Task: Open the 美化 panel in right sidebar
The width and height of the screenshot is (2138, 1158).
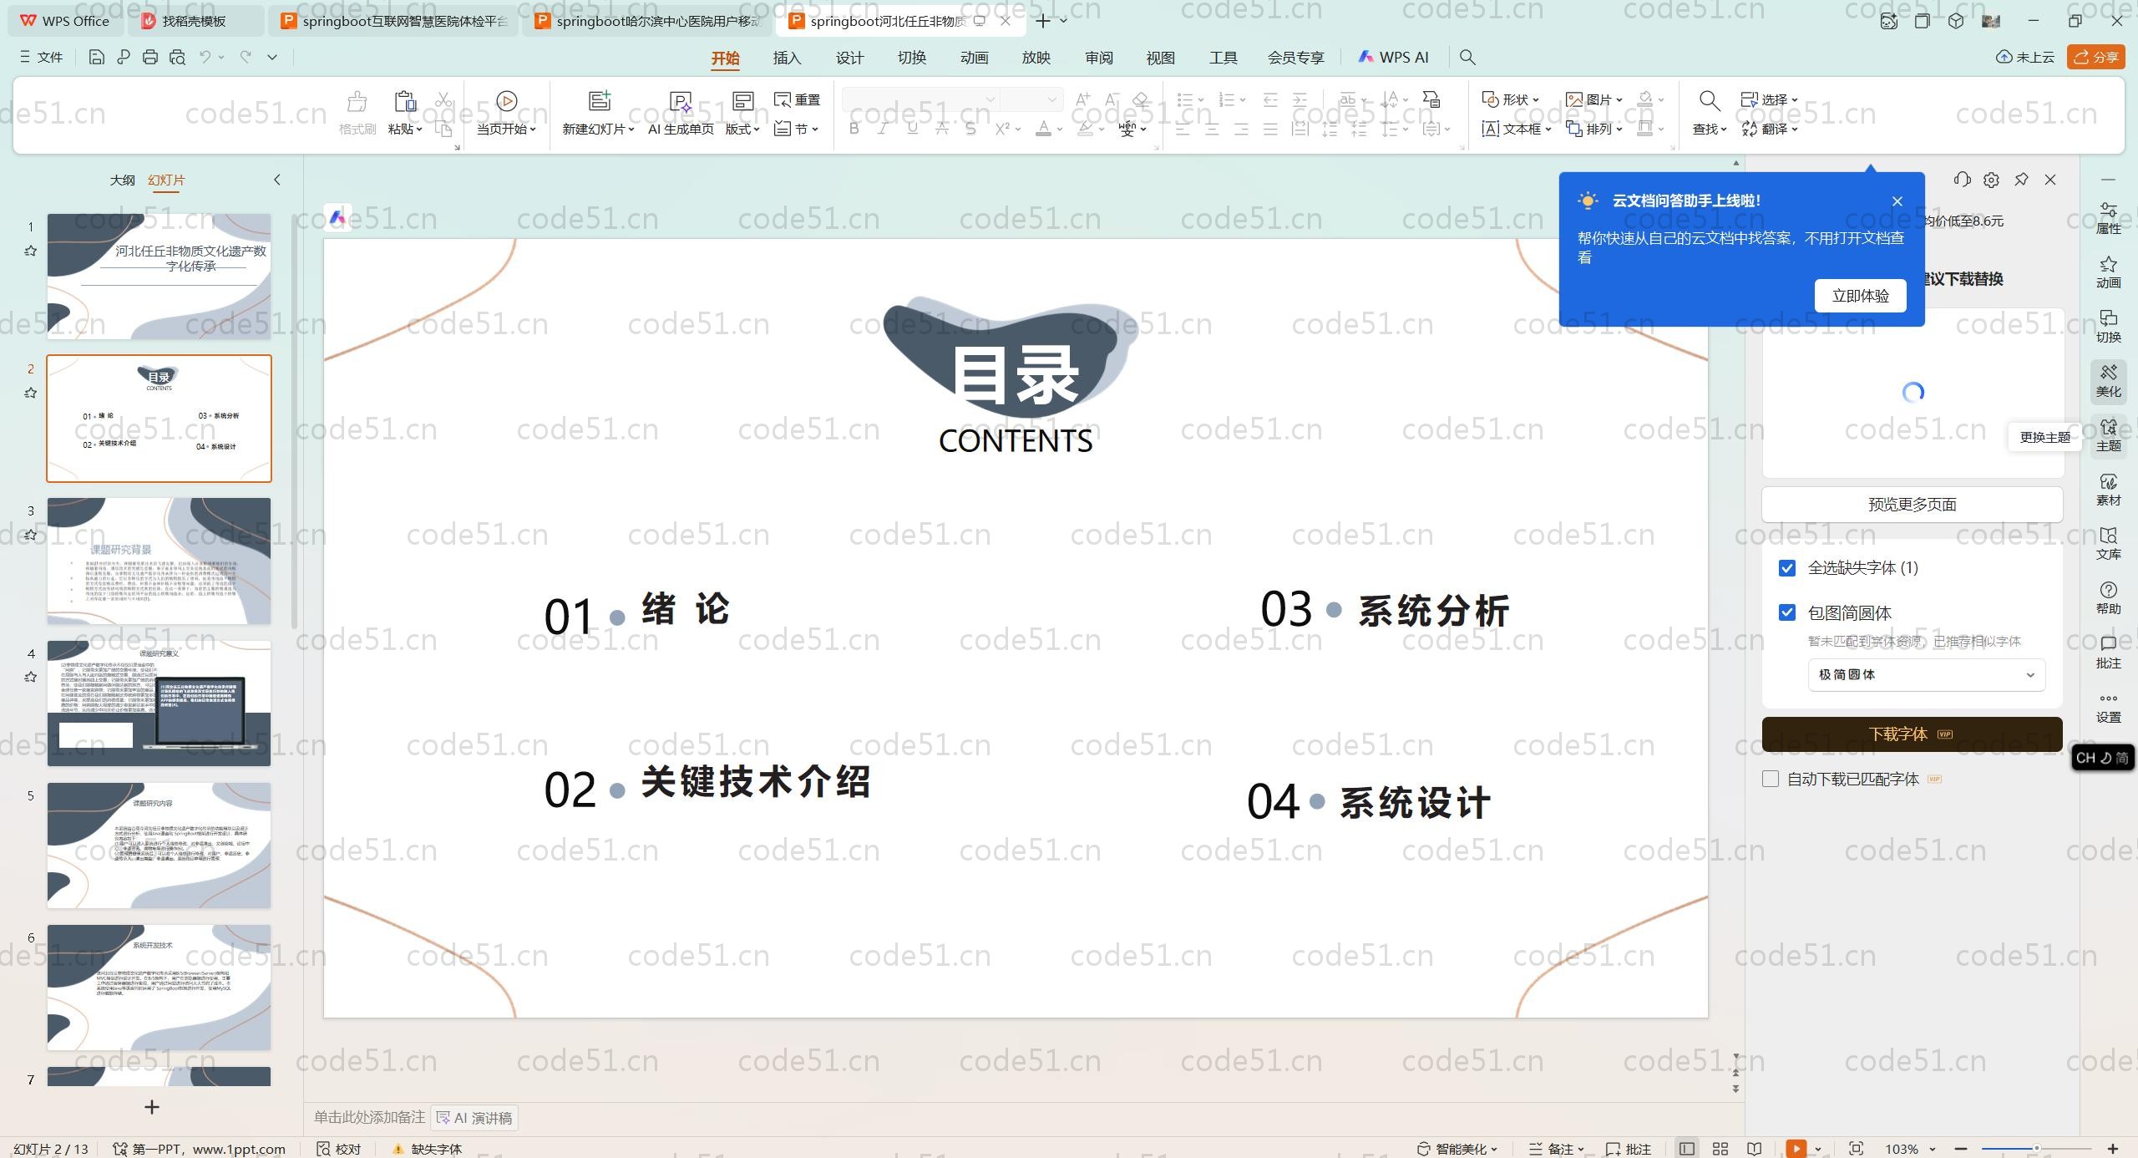Action: [x=2108, y=381]
